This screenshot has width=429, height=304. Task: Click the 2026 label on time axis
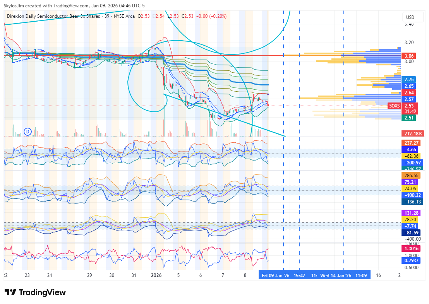[x=156, y=275]
